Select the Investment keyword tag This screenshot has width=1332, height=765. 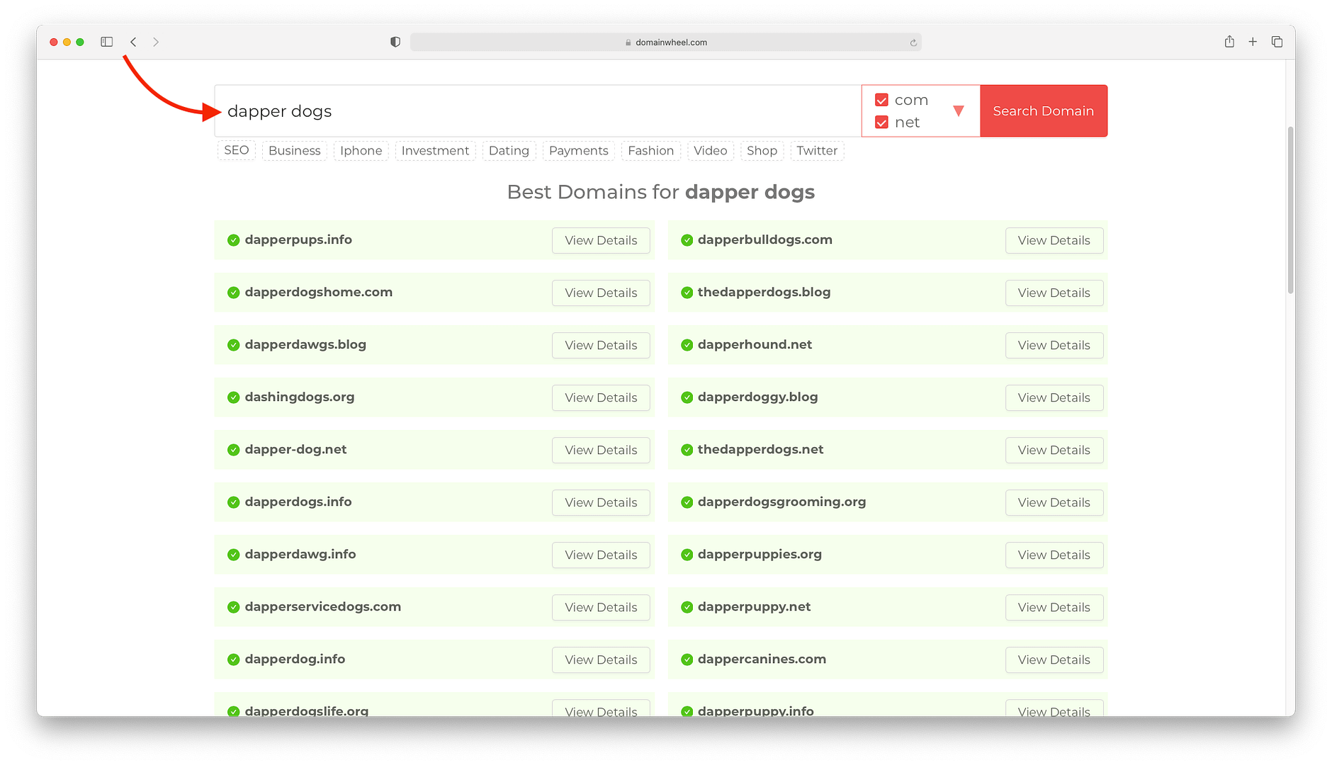pos(435,150)
